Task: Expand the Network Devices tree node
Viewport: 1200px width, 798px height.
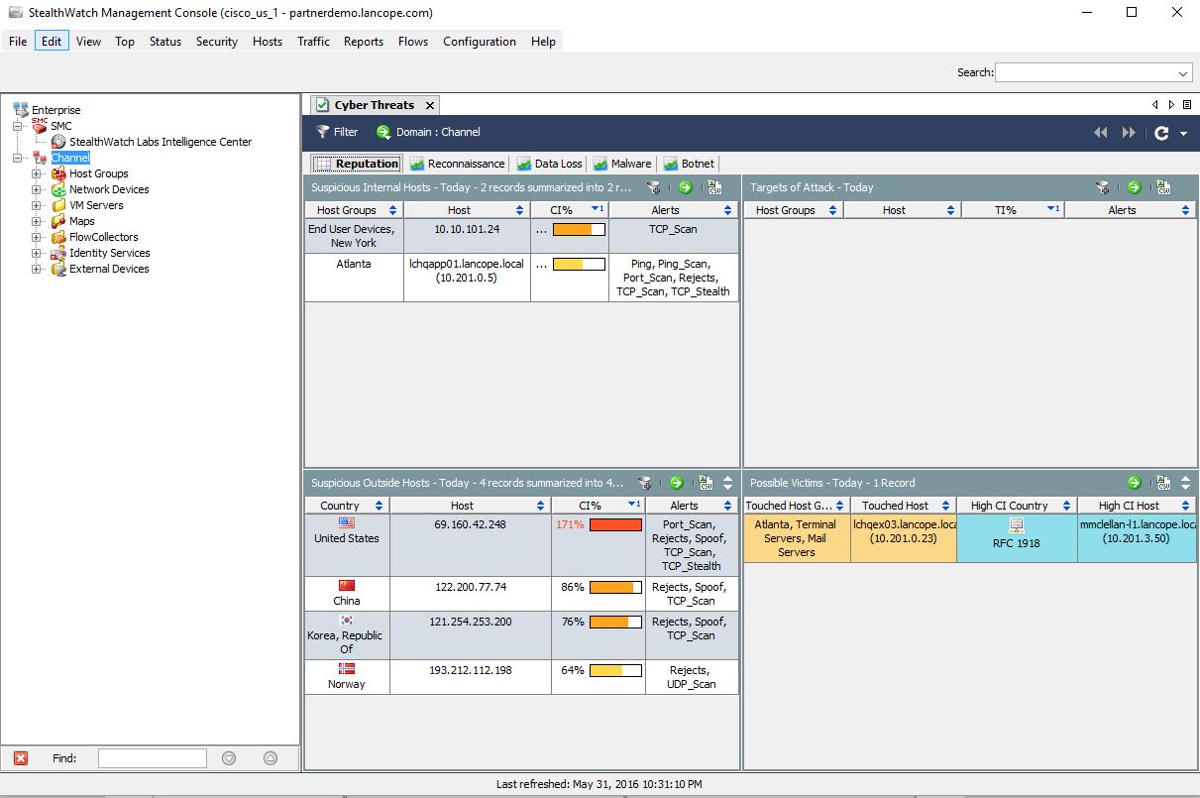Action: pos(36,189)
